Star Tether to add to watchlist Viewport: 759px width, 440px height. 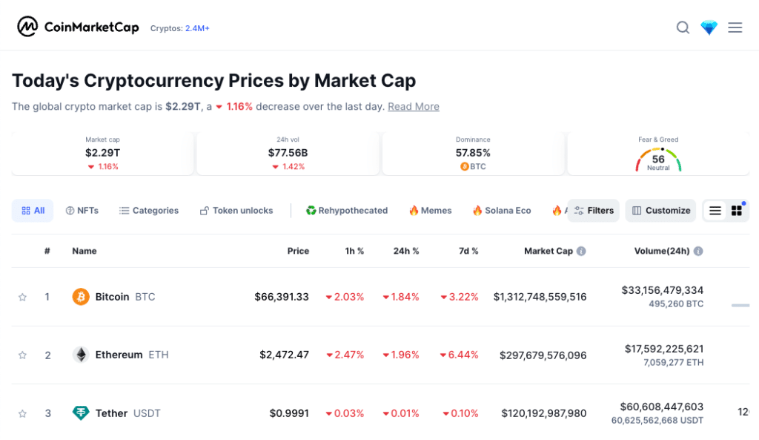[22, 413]
